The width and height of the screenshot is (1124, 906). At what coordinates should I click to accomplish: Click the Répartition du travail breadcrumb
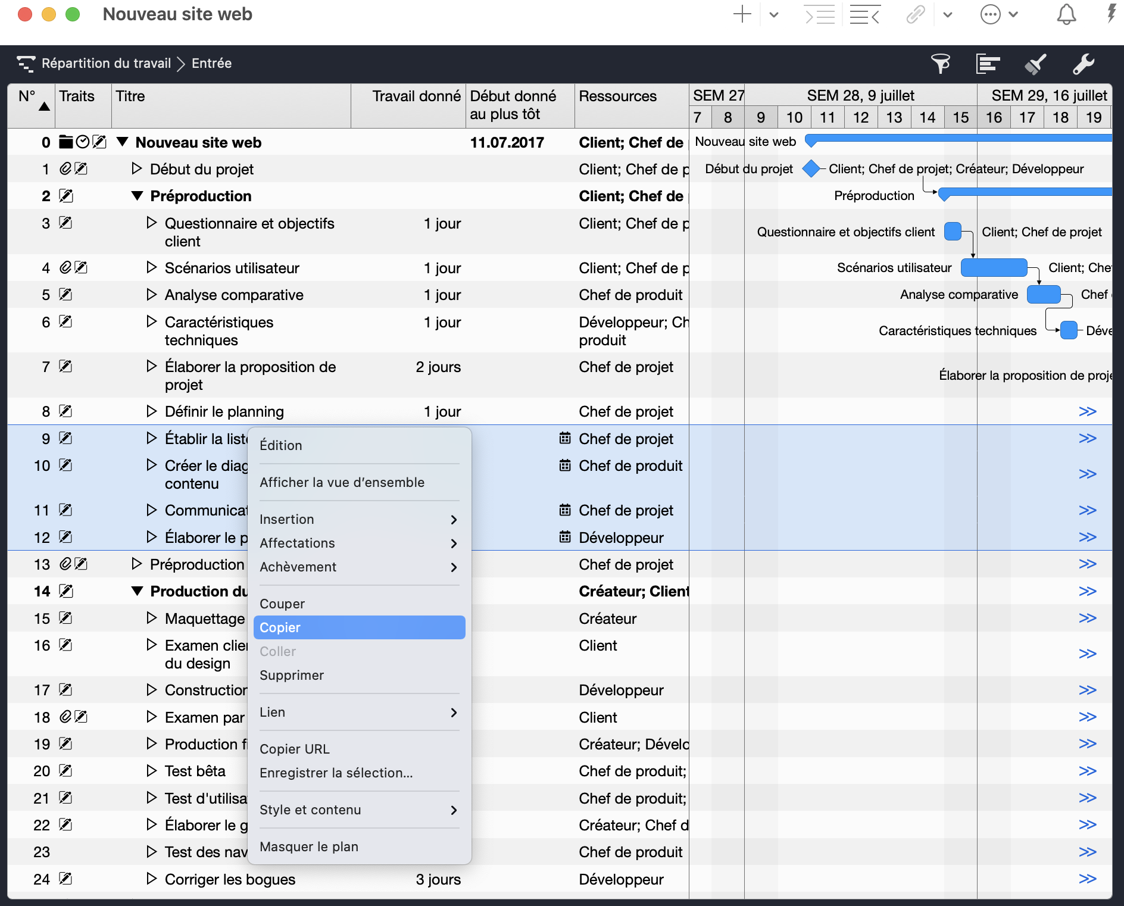coord(106,63)
